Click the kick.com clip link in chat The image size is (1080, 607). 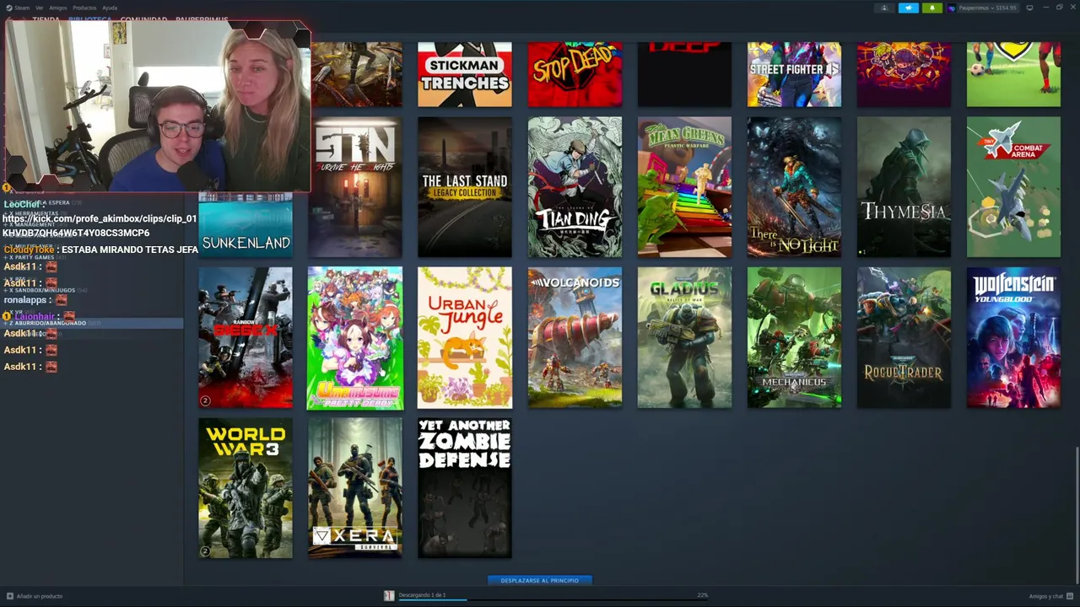[100, 225]
